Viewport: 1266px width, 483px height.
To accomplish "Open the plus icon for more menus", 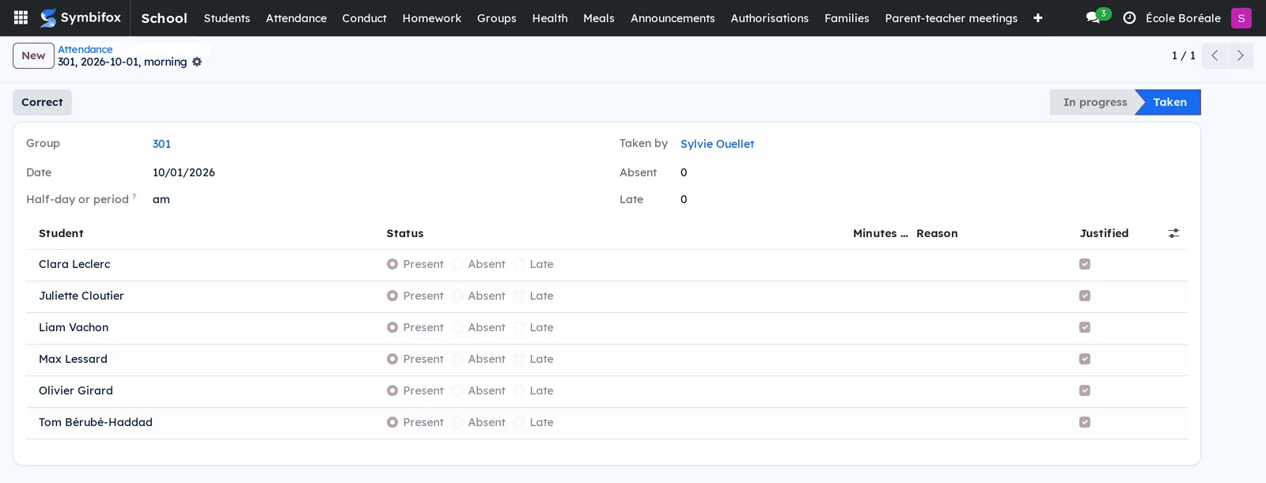I will pyautogui.click(x=1038, y=17).
